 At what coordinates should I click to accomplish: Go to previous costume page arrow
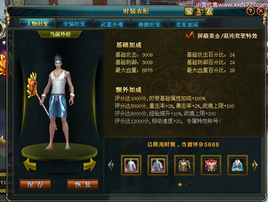(111, 165)
